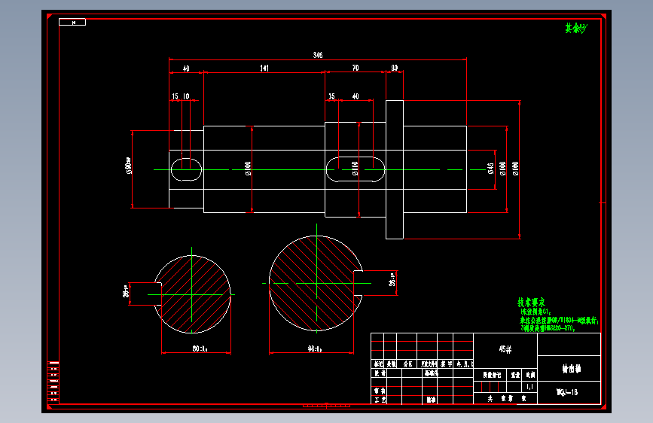Viewport: 653px width, 423px height.
Task: Click the green 其余 surface finish note
Action: [x=576, y=29]
